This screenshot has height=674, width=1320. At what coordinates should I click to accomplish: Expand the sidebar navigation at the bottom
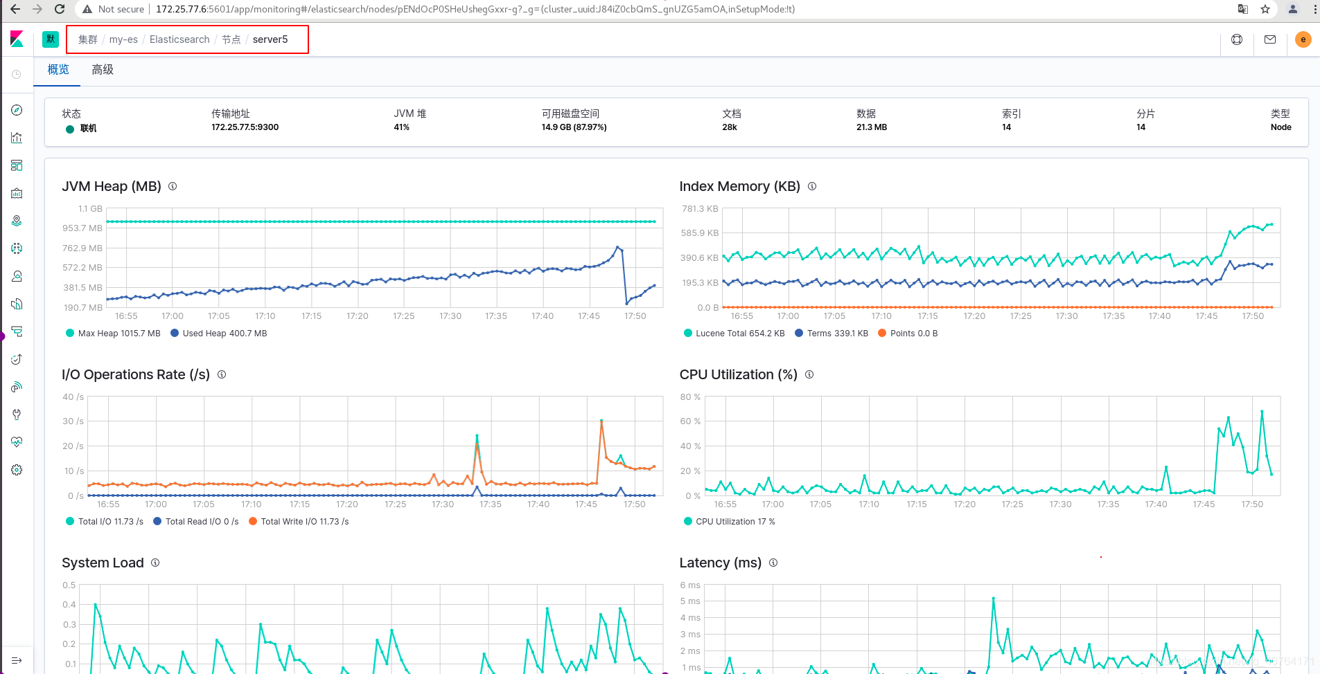tap(17, 660)
